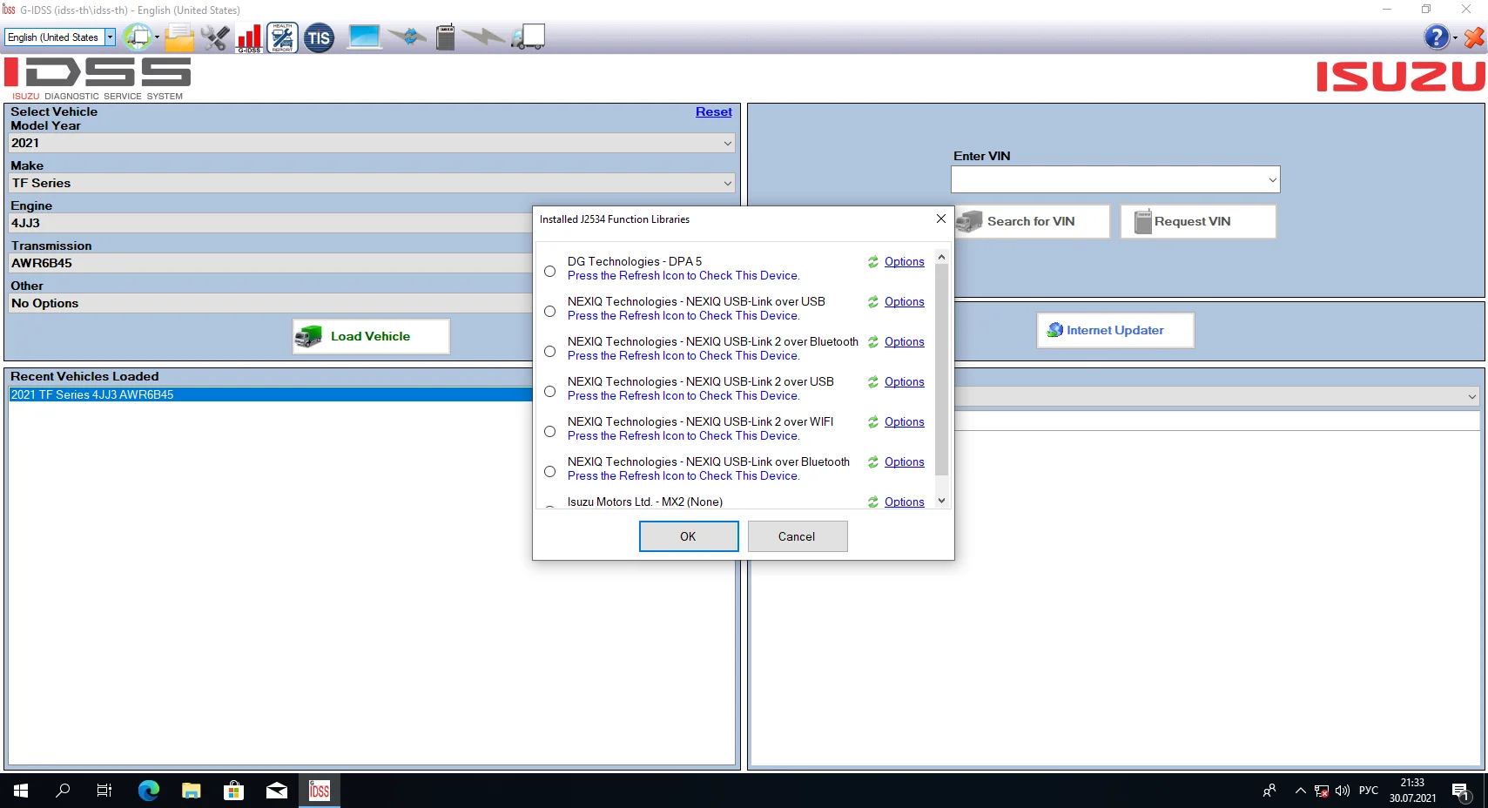This screenshot has width=1488, height=808.
Task: Select NEXIQ USB-Link 2 over WIFI radio button
Action: click(x=550, y=432)
